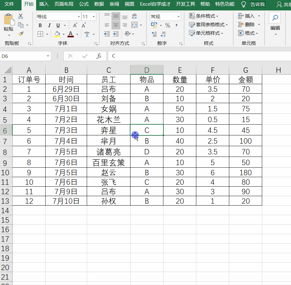Open the 编辑 search icon
The width and height of the screenshot is (291, 285).
pyautogui.click(x=275, y=18)
